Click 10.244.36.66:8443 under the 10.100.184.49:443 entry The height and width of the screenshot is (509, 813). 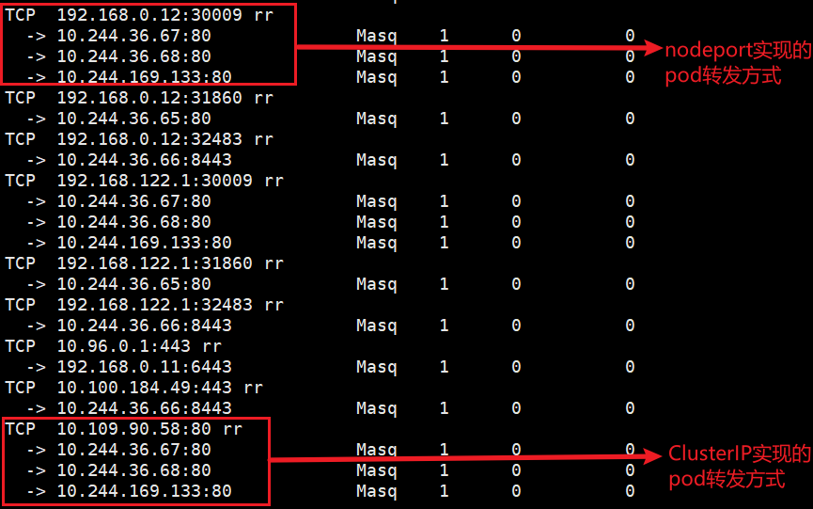144,408
